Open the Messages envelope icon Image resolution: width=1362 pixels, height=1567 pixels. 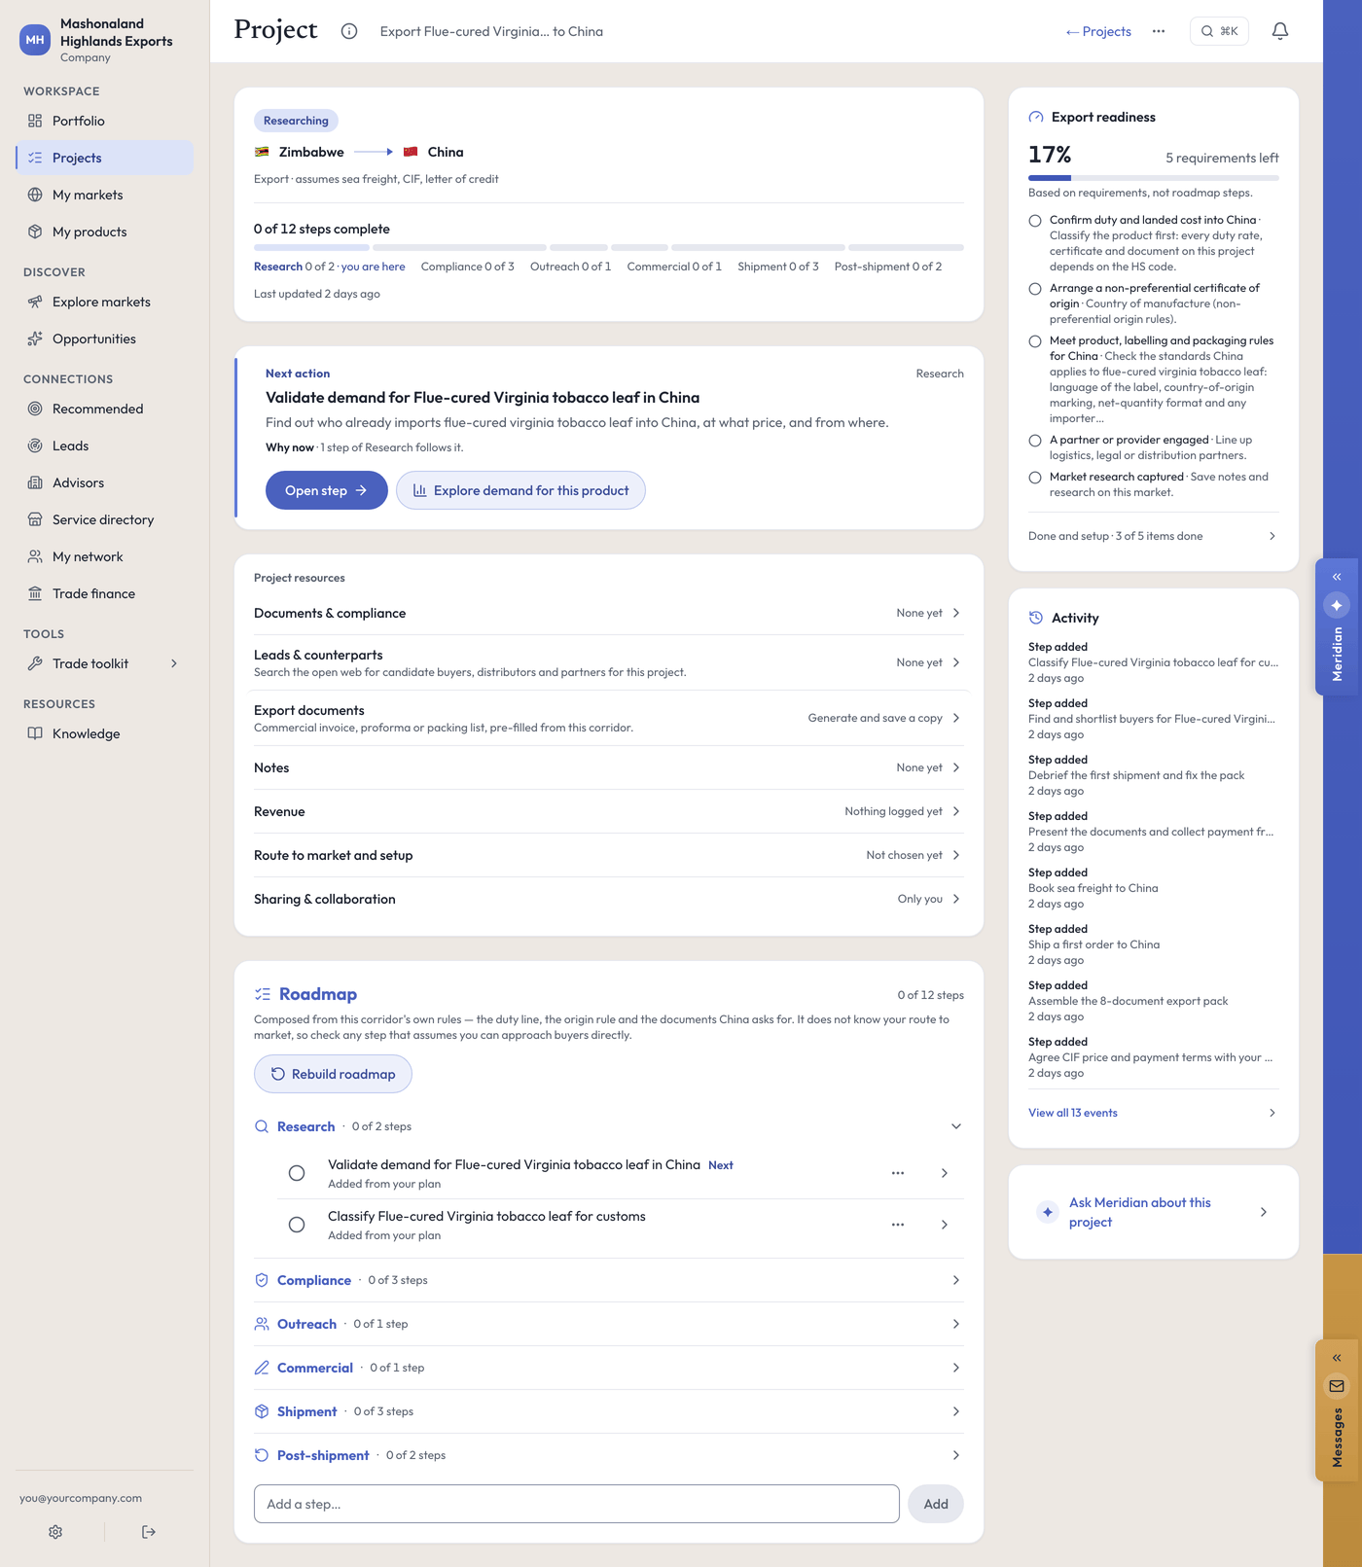1337,1386
